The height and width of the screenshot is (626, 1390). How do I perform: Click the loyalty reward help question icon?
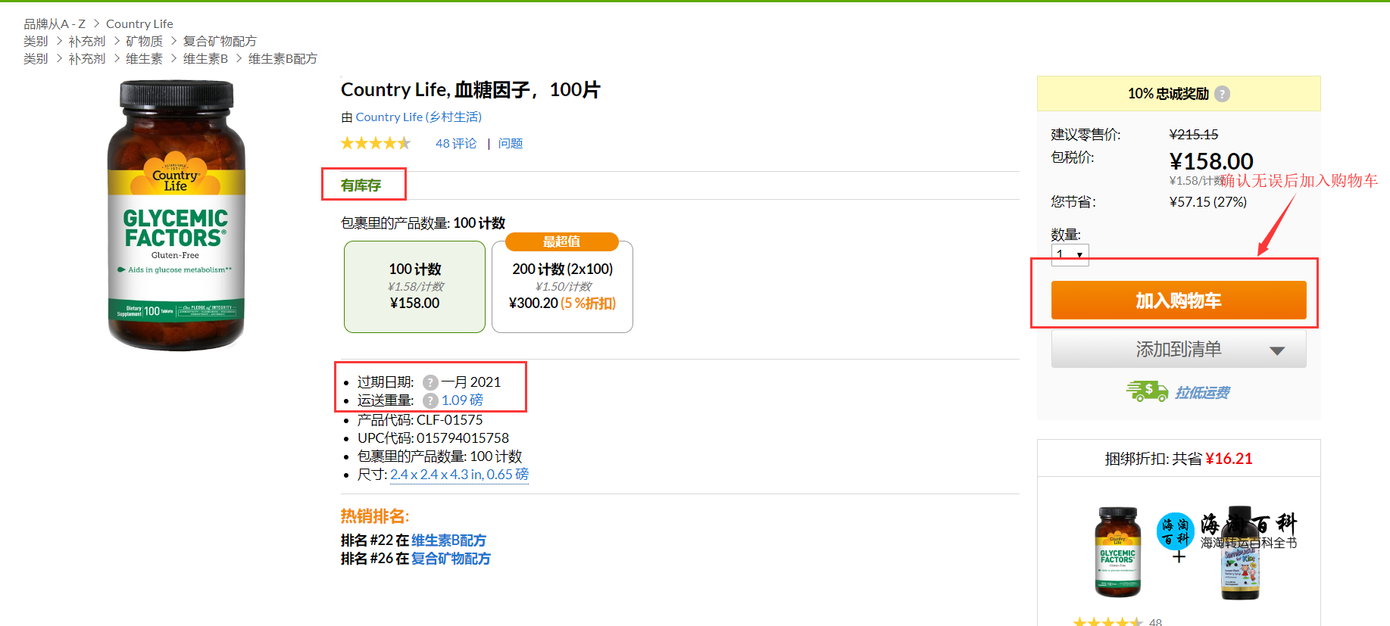(1222, 94)
